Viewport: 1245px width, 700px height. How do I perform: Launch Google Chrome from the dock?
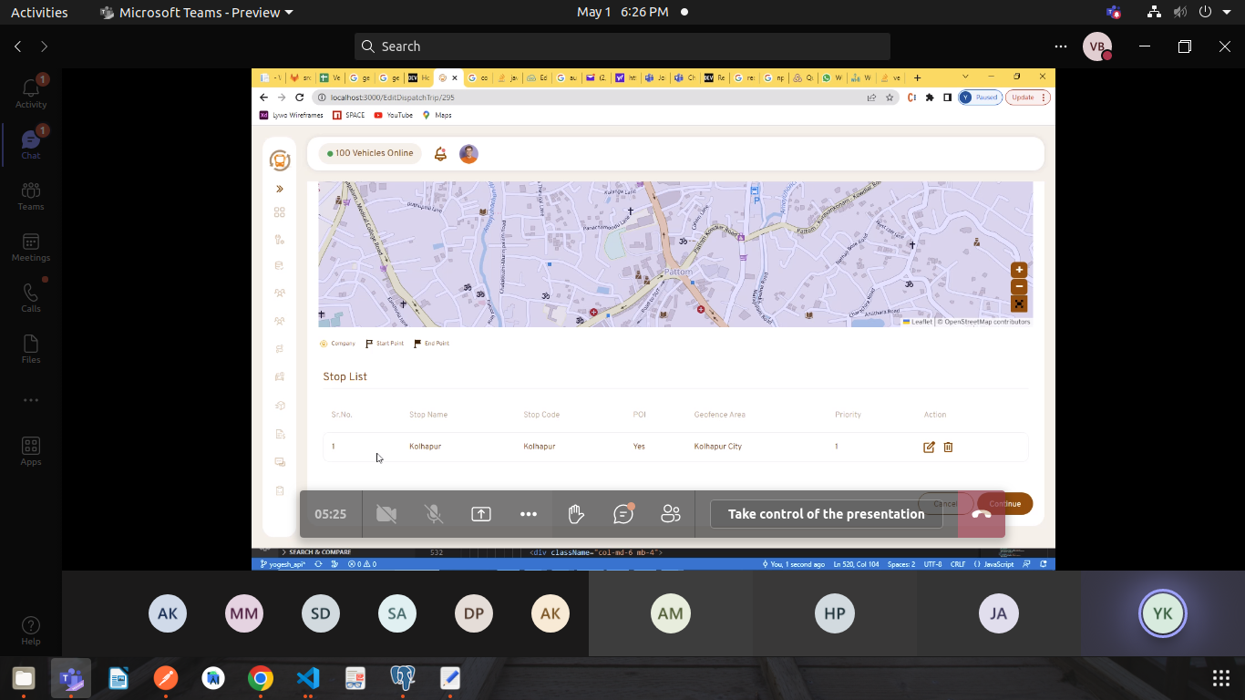click(261, 678)
